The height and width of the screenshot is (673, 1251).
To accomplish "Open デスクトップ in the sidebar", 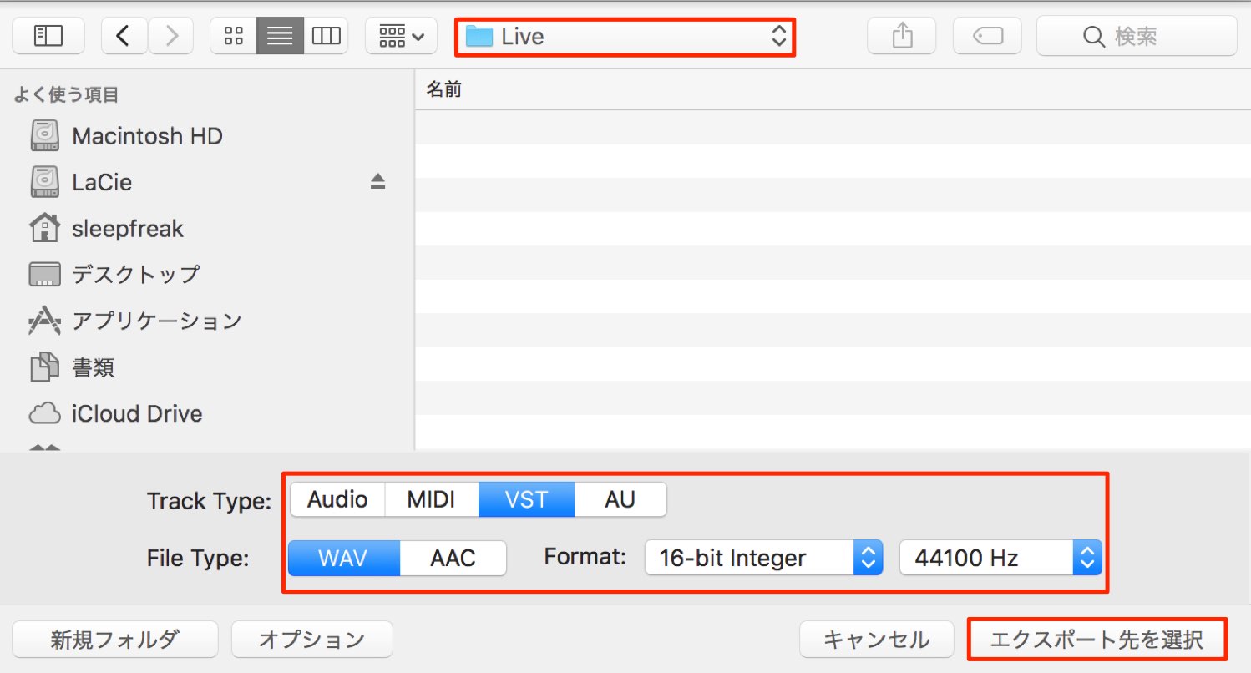I will point(209,274).
